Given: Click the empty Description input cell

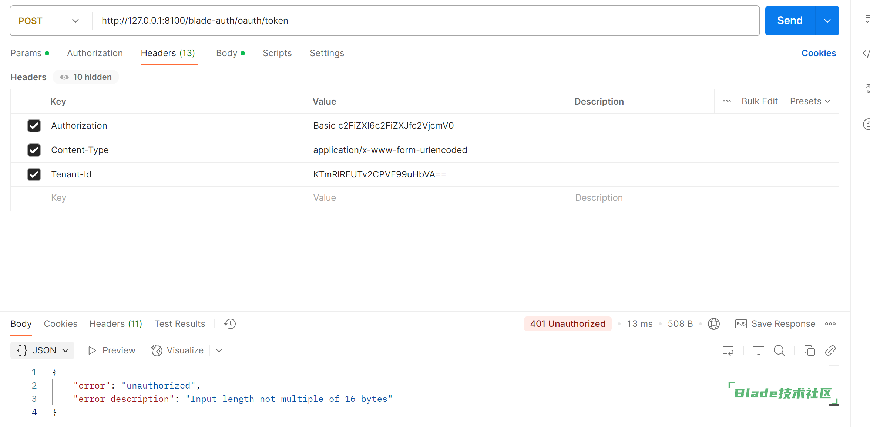Looking at the screenshot, I should (703, 198).
